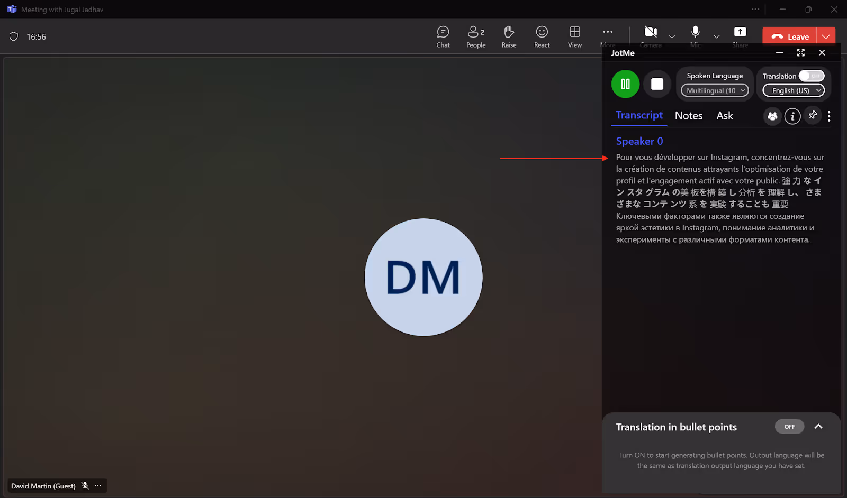The height and width of the screenshot is (498, 847).
Task: Switch to the Notes tab
Action: pyautogui.click(x=689, y=116)
